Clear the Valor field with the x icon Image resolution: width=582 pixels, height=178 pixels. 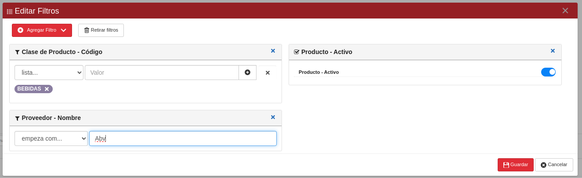click(x=268, y=73)
